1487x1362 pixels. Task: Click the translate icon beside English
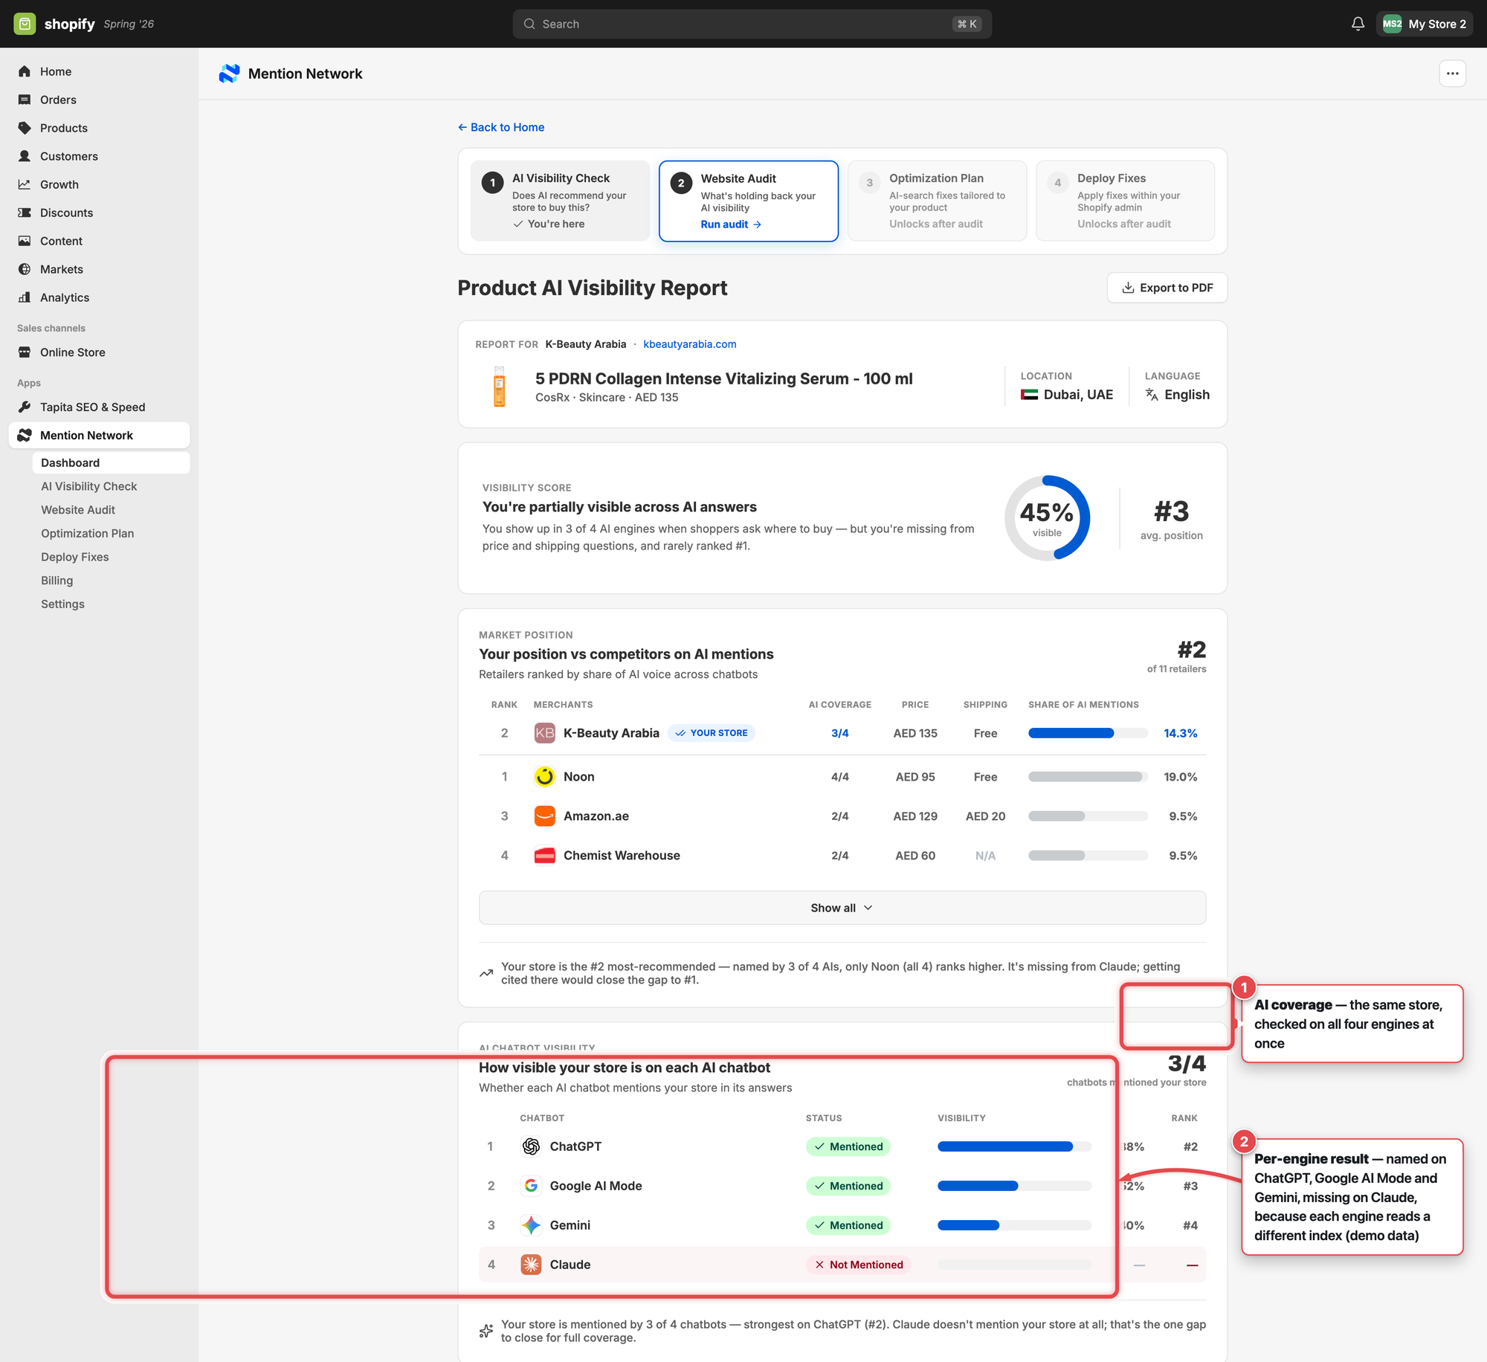[1152, 395]
